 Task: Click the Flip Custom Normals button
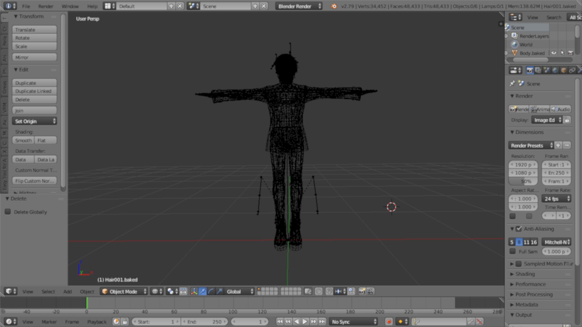point(35,181)
